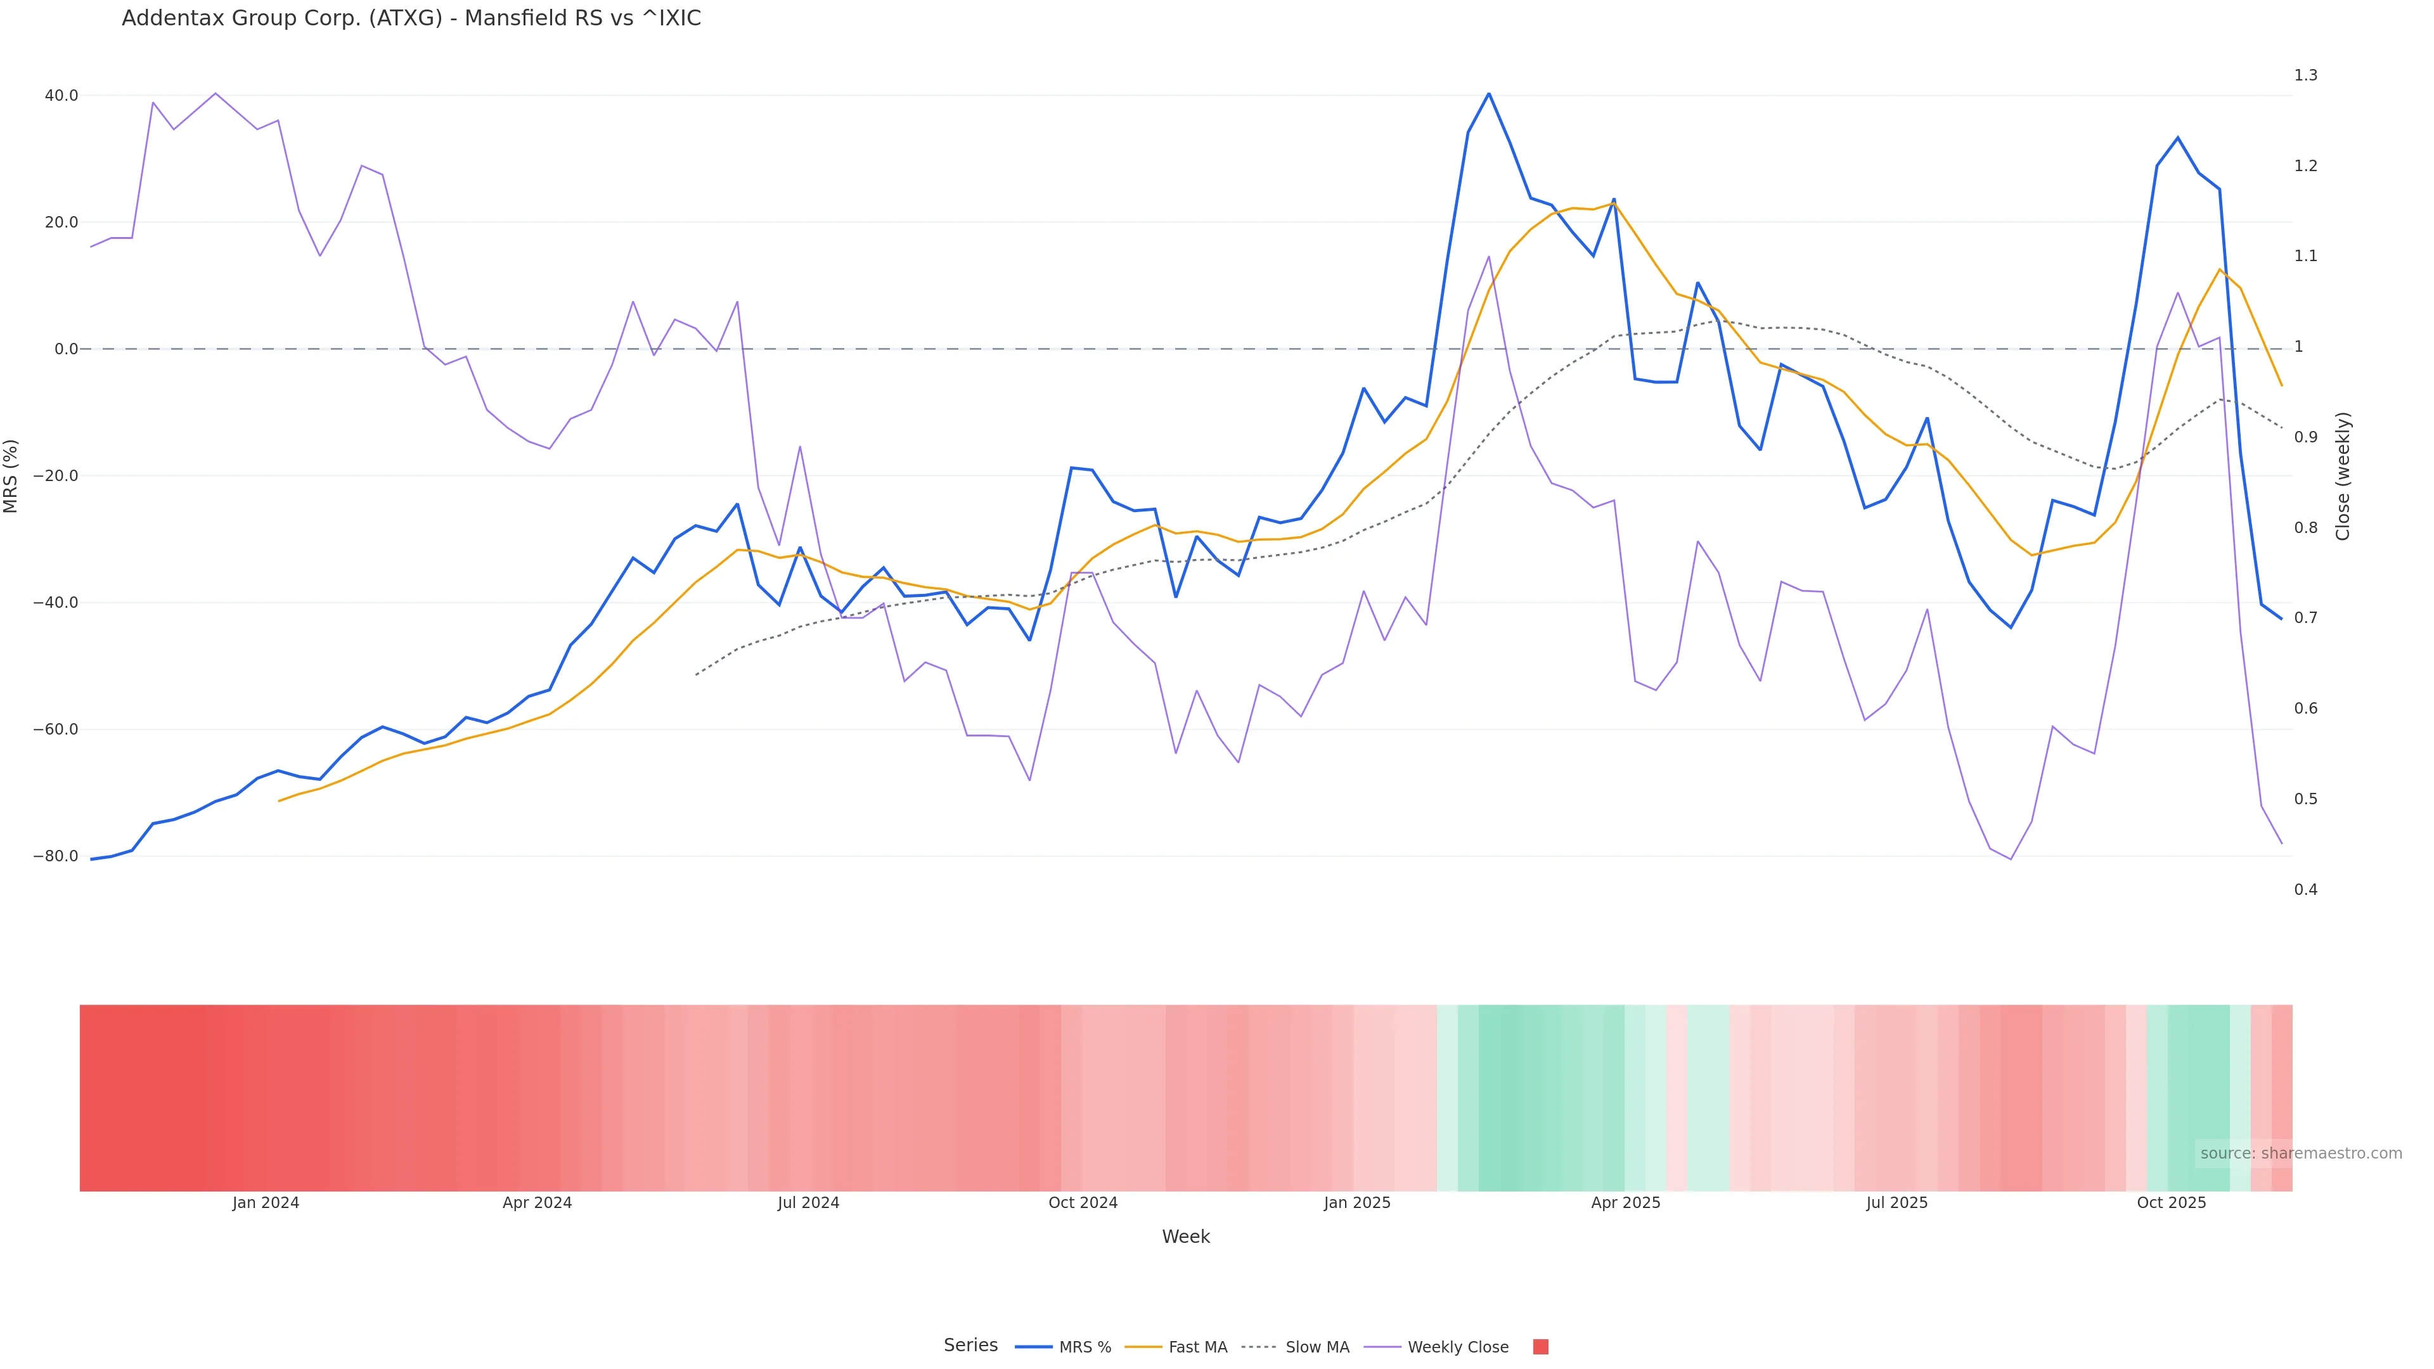Click the "MRS (%)" y-axis title
The image size is (2434, 1369).
(x=11, y=476)
